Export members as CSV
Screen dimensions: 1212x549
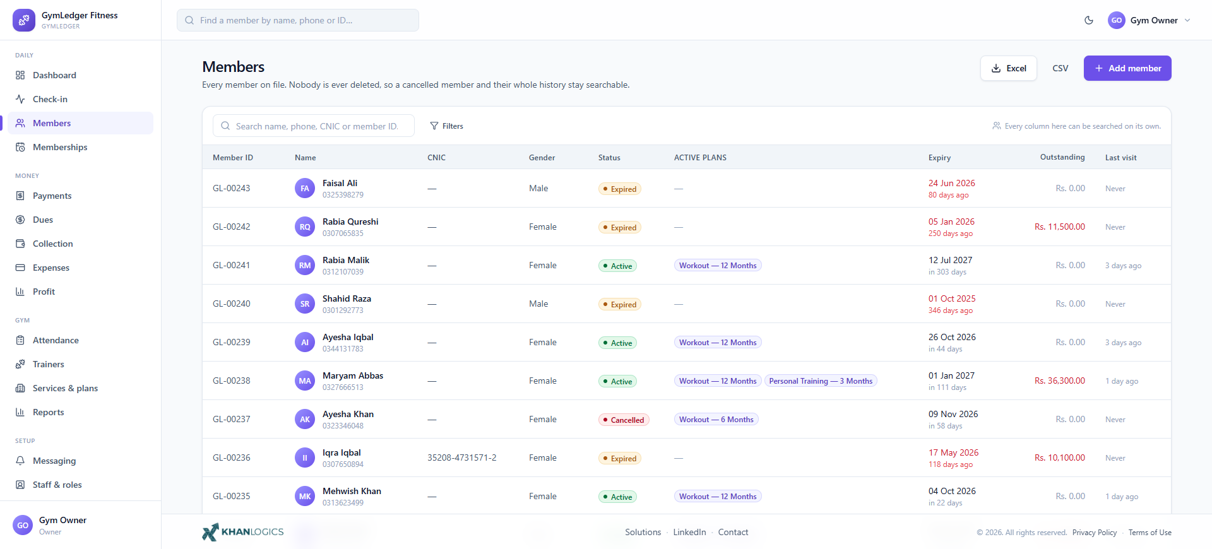[x=1060, y=68]
